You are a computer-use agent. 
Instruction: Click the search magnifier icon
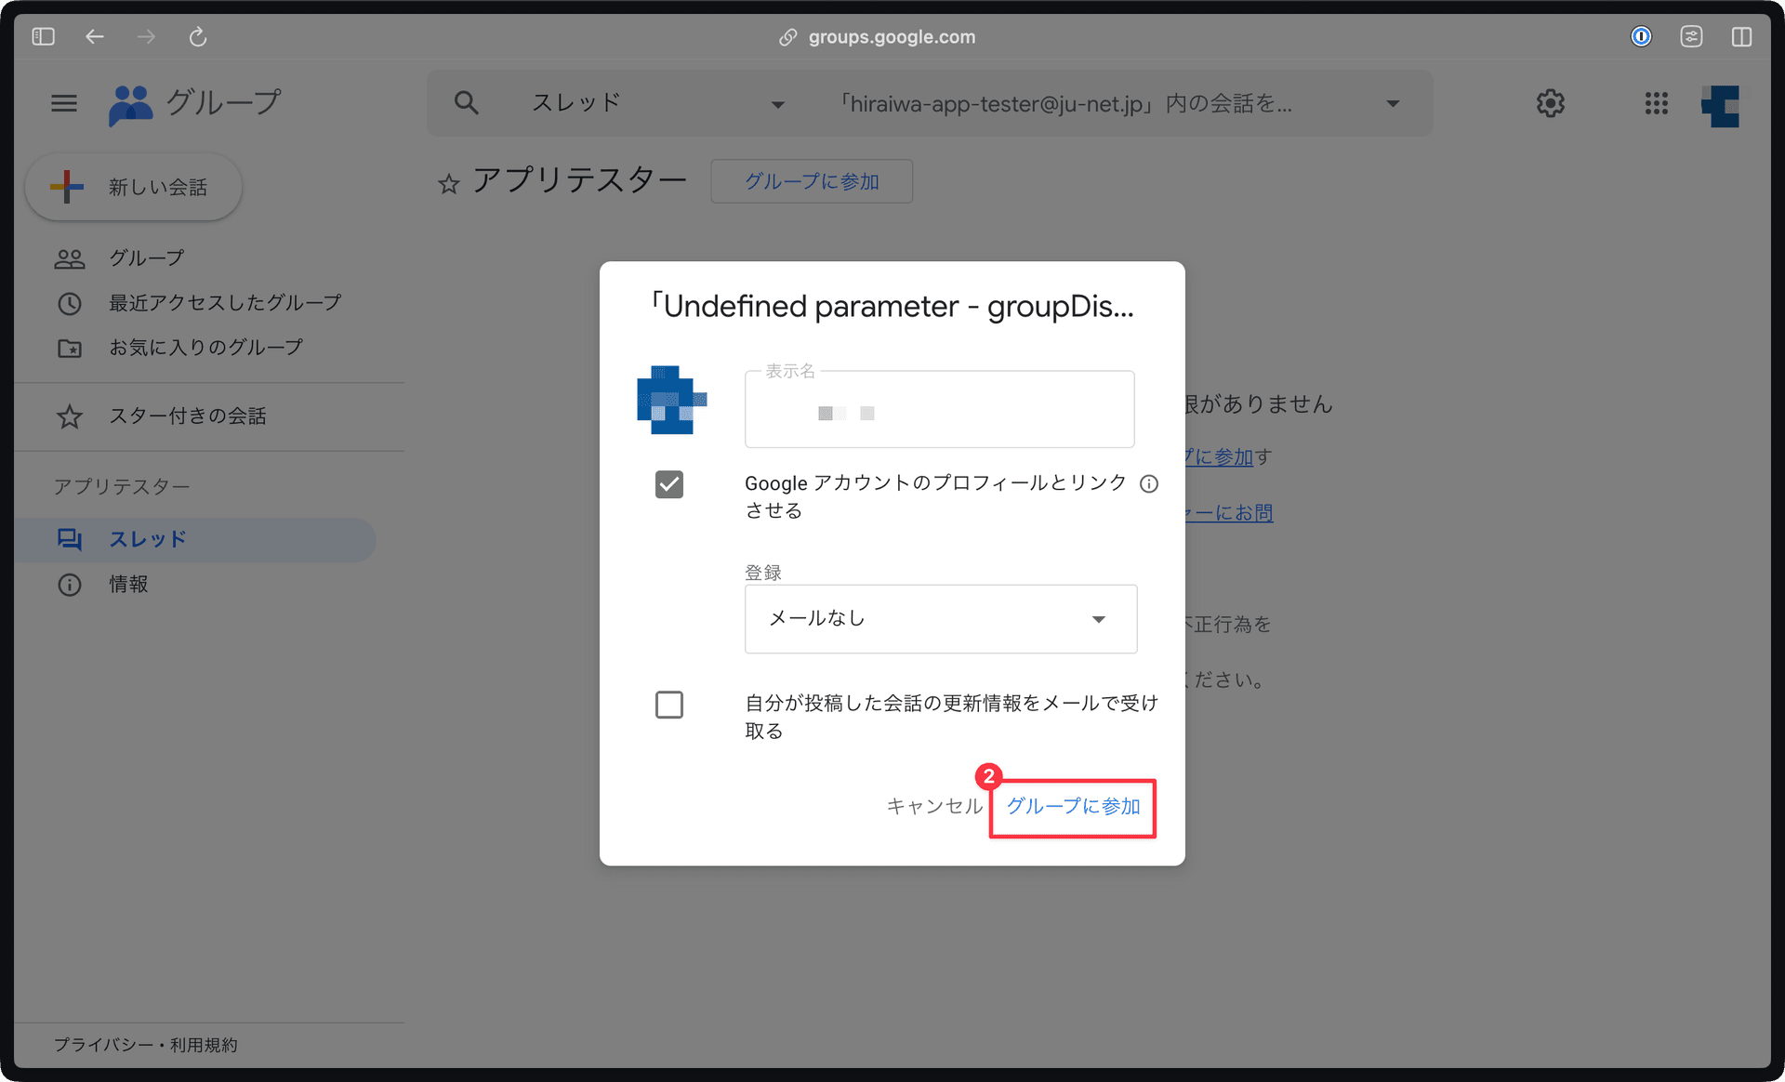pos(467,102)
